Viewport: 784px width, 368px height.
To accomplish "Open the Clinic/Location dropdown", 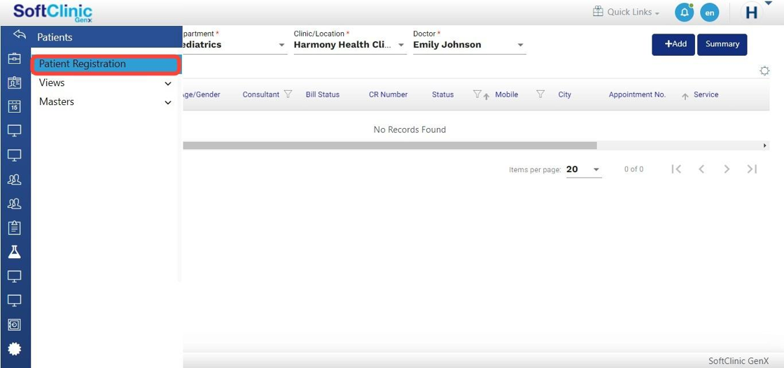I will [x=350, y=45].
